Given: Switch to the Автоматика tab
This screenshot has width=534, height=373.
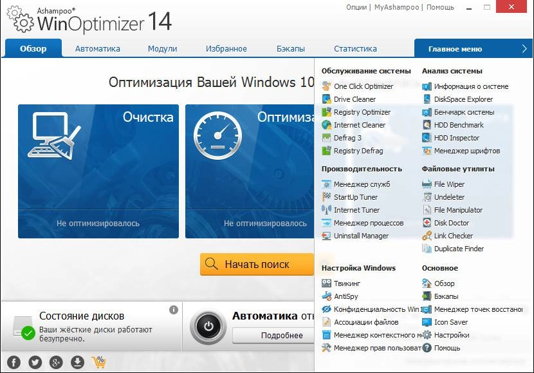Looking at the screenshot, I should (x=98, y=49).
